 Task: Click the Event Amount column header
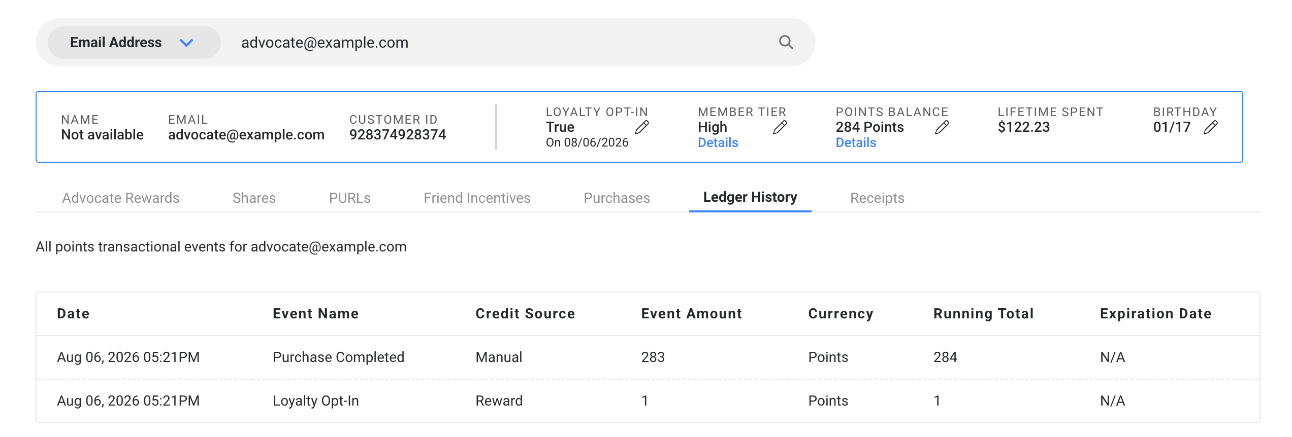point(692,314)
